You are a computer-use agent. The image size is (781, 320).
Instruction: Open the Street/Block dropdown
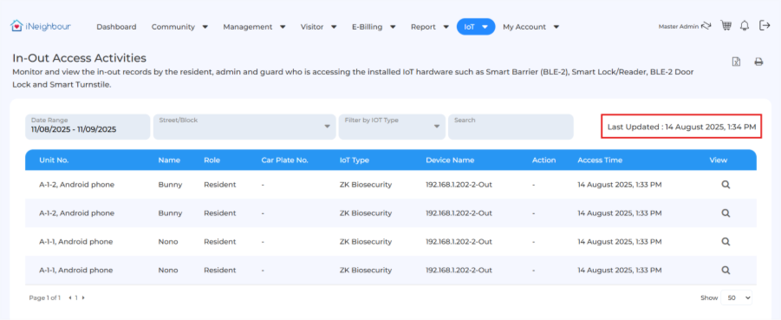pos(244,127)
